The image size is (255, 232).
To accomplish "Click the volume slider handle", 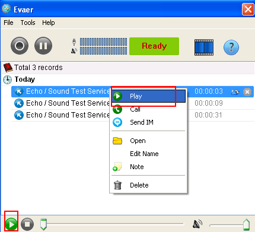I will coord(246,225).
